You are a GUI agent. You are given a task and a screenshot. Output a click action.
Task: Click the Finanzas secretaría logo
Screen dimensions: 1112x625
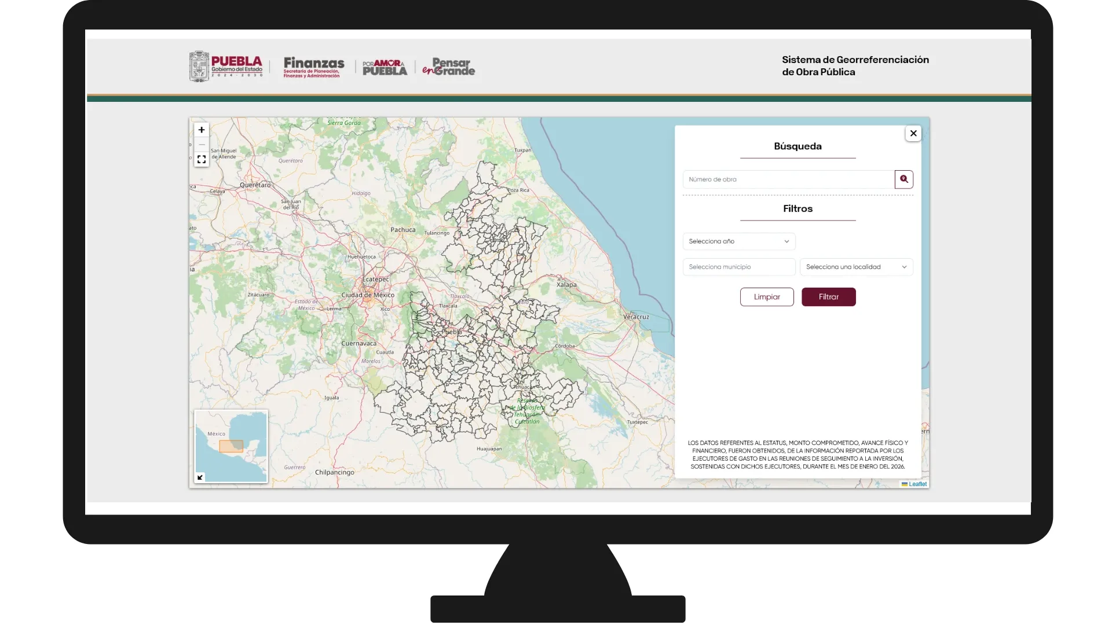pyautogui.click(x=313, y=67)
